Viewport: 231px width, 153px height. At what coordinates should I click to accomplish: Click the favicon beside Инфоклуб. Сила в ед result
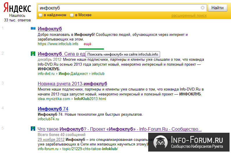tap(33, 54)
